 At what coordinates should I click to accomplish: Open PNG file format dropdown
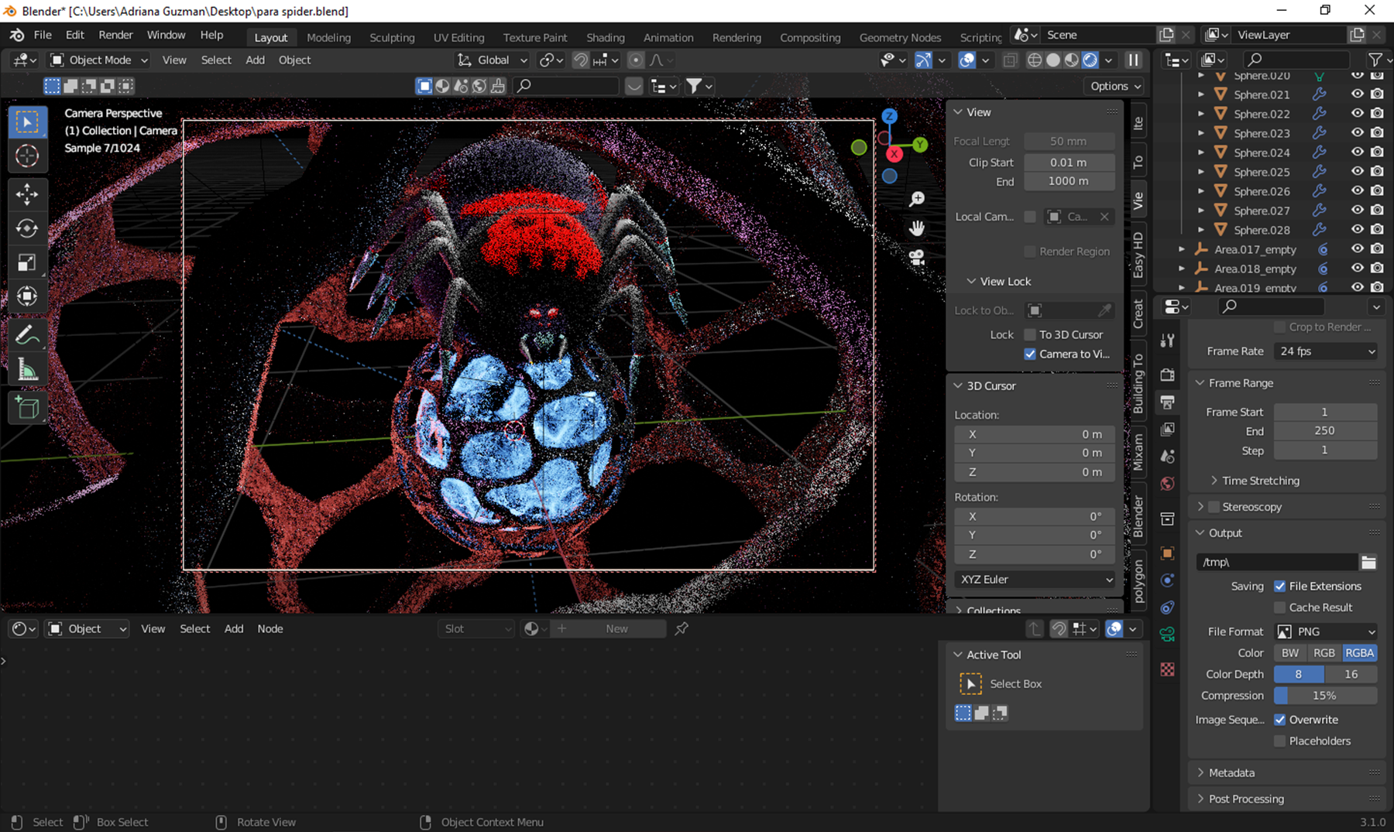point(1326,632)
